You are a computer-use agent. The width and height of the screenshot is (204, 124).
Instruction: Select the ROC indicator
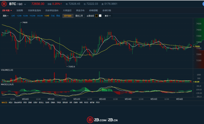pos(86,103)
